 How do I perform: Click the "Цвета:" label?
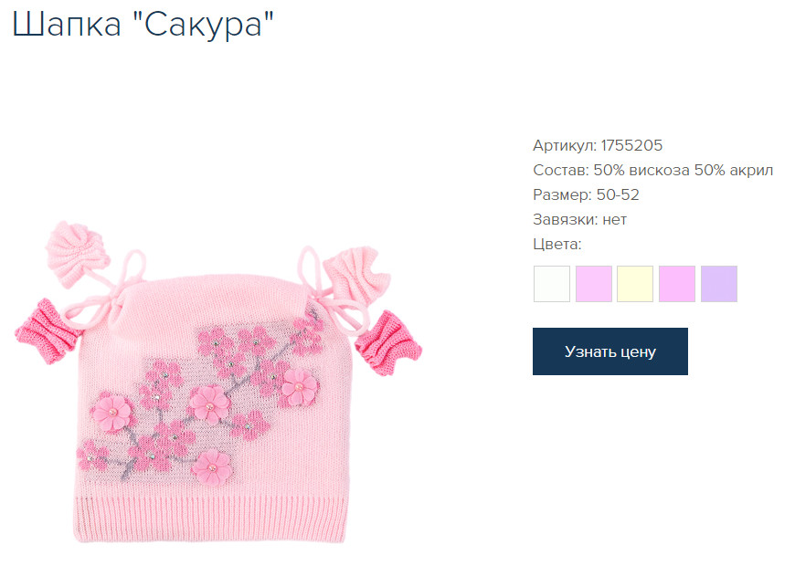click(x=556, y=245)
